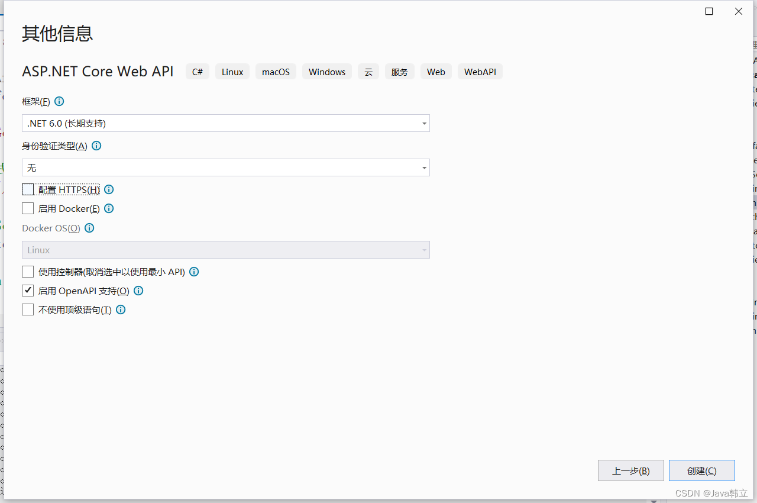
Task: Click the Web tag
Action: click(x=436, y=72)
